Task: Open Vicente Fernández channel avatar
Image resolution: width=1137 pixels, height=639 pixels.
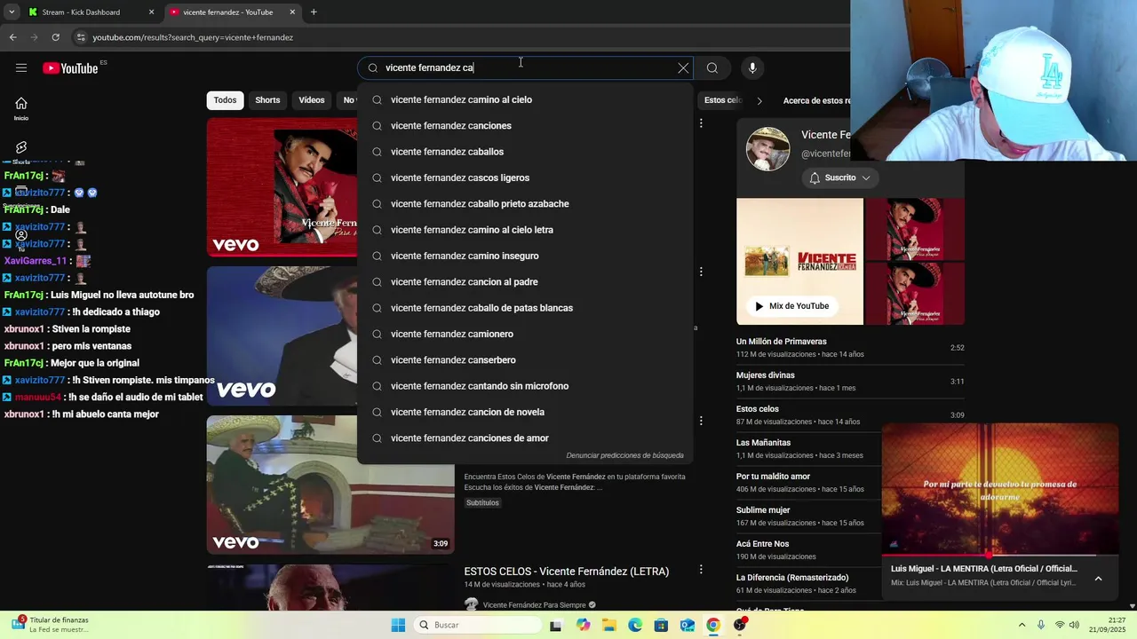Action: (x=767, y=149)
